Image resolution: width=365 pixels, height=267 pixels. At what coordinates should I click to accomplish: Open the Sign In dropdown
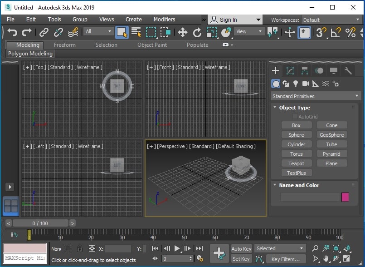(x=235, y=20)
